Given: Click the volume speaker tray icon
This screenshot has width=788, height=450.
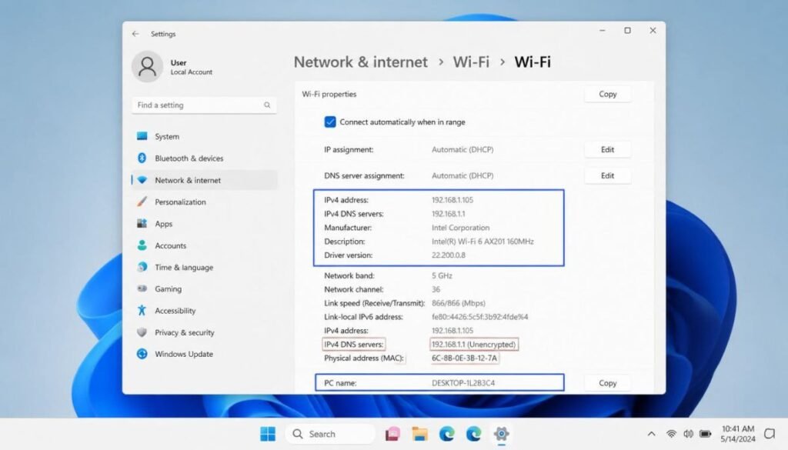Looking at the screenshot, I should (x=688, y=433).
